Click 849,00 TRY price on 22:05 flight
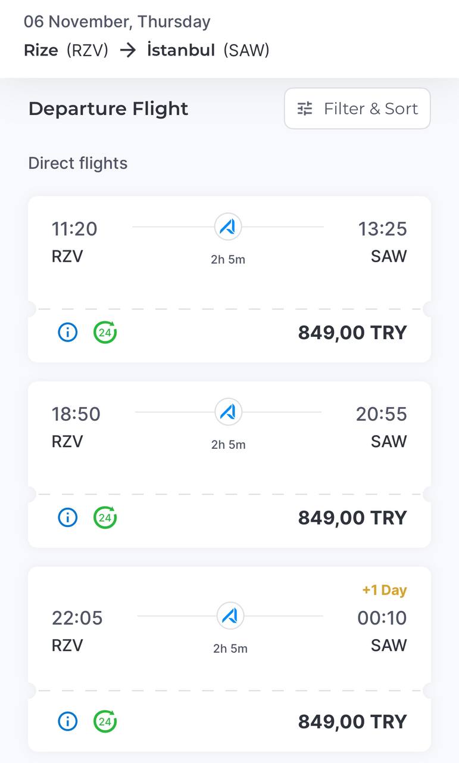The width and height of the screenshot is (459, 763). (352, 722)
